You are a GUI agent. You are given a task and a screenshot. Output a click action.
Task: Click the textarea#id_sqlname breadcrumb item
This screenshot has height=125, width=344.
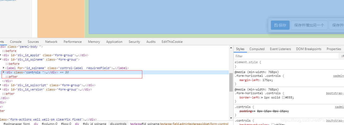(x=179, y=124)
